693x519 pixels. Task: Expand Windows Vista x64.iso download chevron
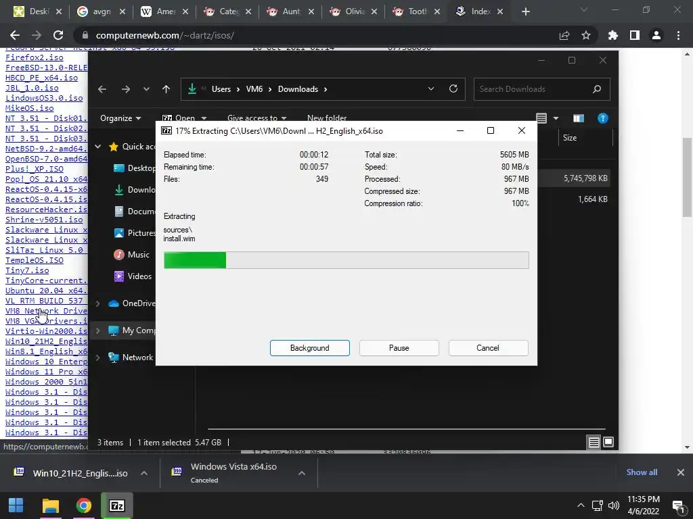[x=302, y=473]
